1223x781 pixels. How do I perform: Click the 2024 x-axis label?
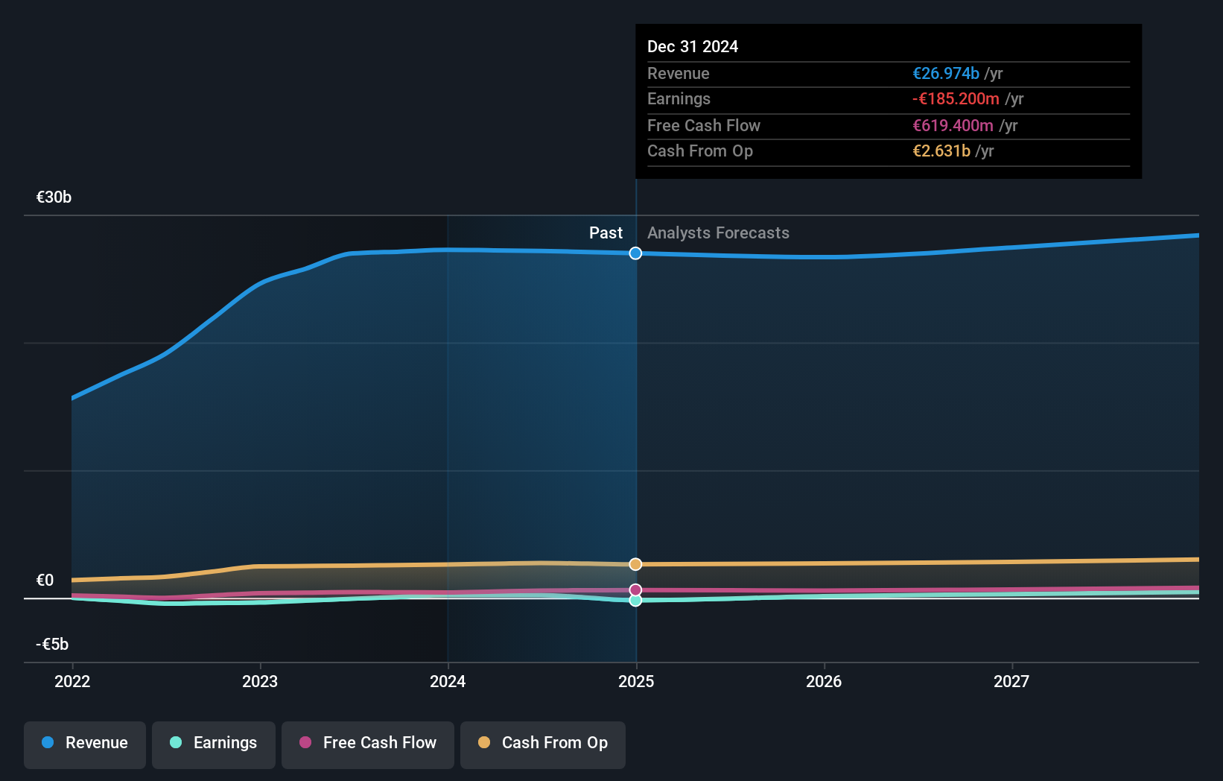[448, 681]
